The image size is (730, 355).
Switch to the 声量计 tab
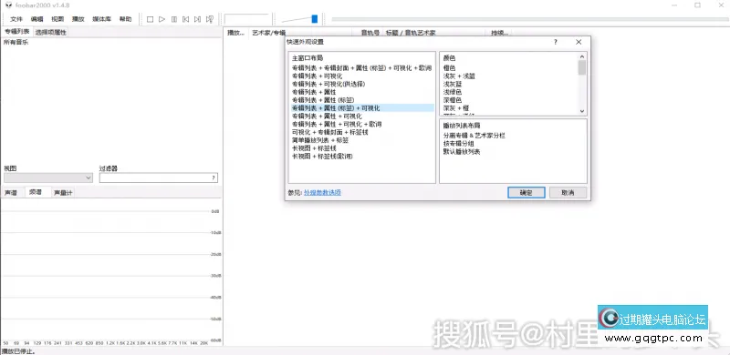pos(63,192)
